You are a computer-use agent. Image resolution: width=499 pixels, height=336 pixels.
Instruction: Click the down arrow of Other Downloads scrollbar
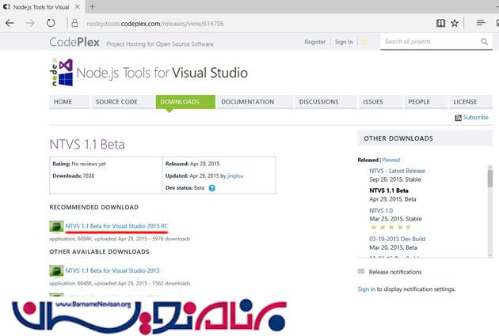(490, 255)
